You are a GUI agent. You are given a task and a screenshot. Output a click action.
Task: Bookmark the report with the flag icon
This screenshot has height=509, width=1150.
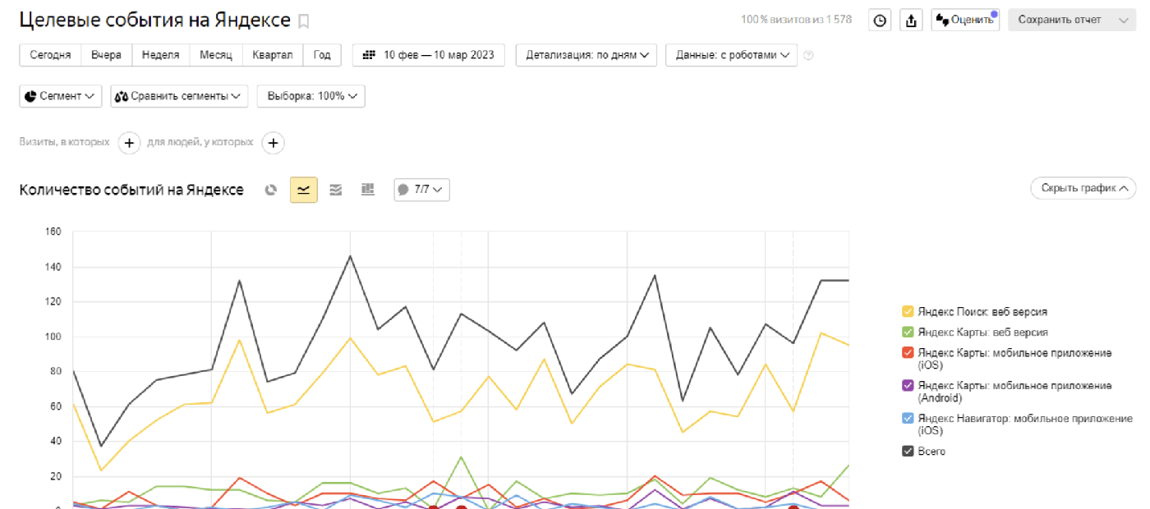tap(304, 21)
